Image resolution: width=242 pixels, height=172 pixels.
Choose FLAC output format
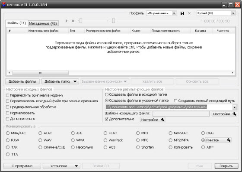click(x=105, y=133)
